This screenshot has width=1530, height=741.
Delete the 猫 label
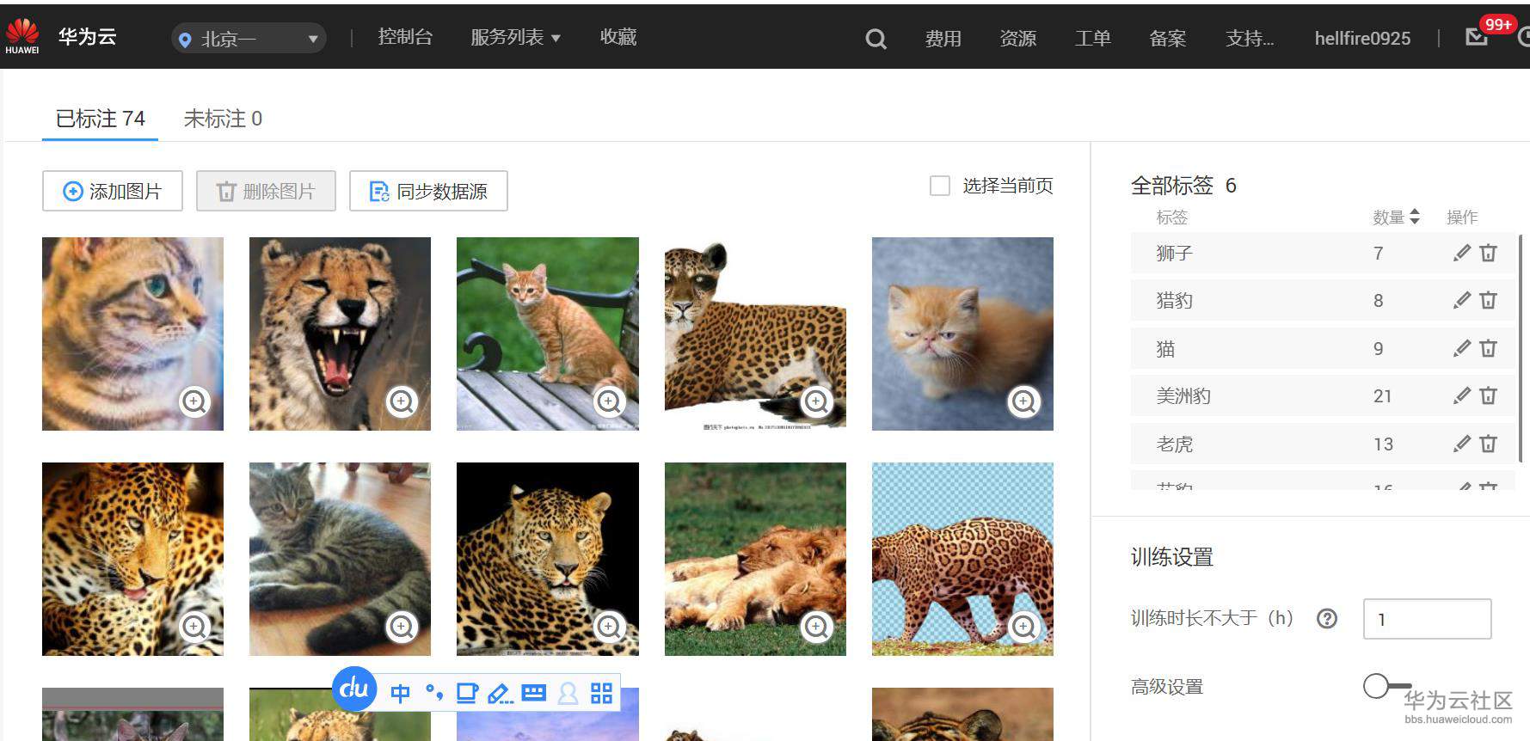coord(1489,348)
